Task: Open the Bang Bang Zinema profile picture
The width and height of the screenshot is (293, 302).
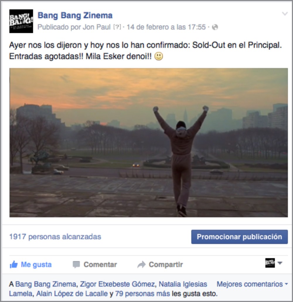Action: pos(21,21)
